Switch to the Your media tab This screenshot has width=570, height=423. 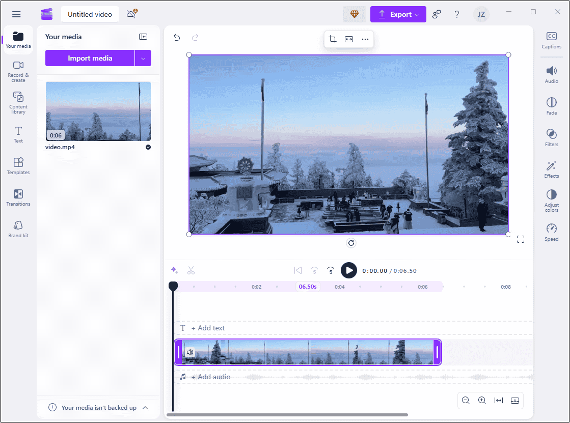point(18,39)
